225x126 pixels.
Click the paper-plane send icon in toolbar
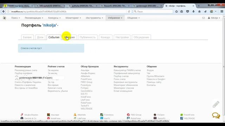click(x=205, y=12)
